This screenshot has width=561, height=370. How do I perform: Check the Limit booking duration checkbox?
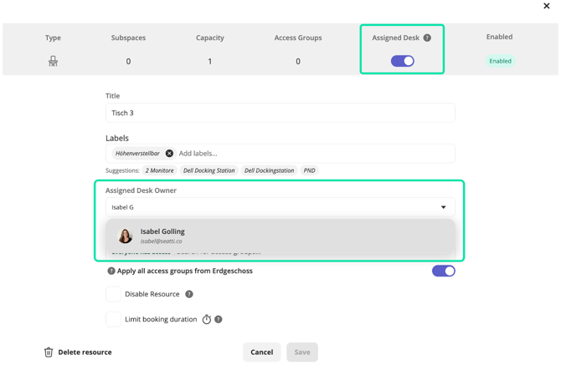pyautogui.click(x=113, y=319)
